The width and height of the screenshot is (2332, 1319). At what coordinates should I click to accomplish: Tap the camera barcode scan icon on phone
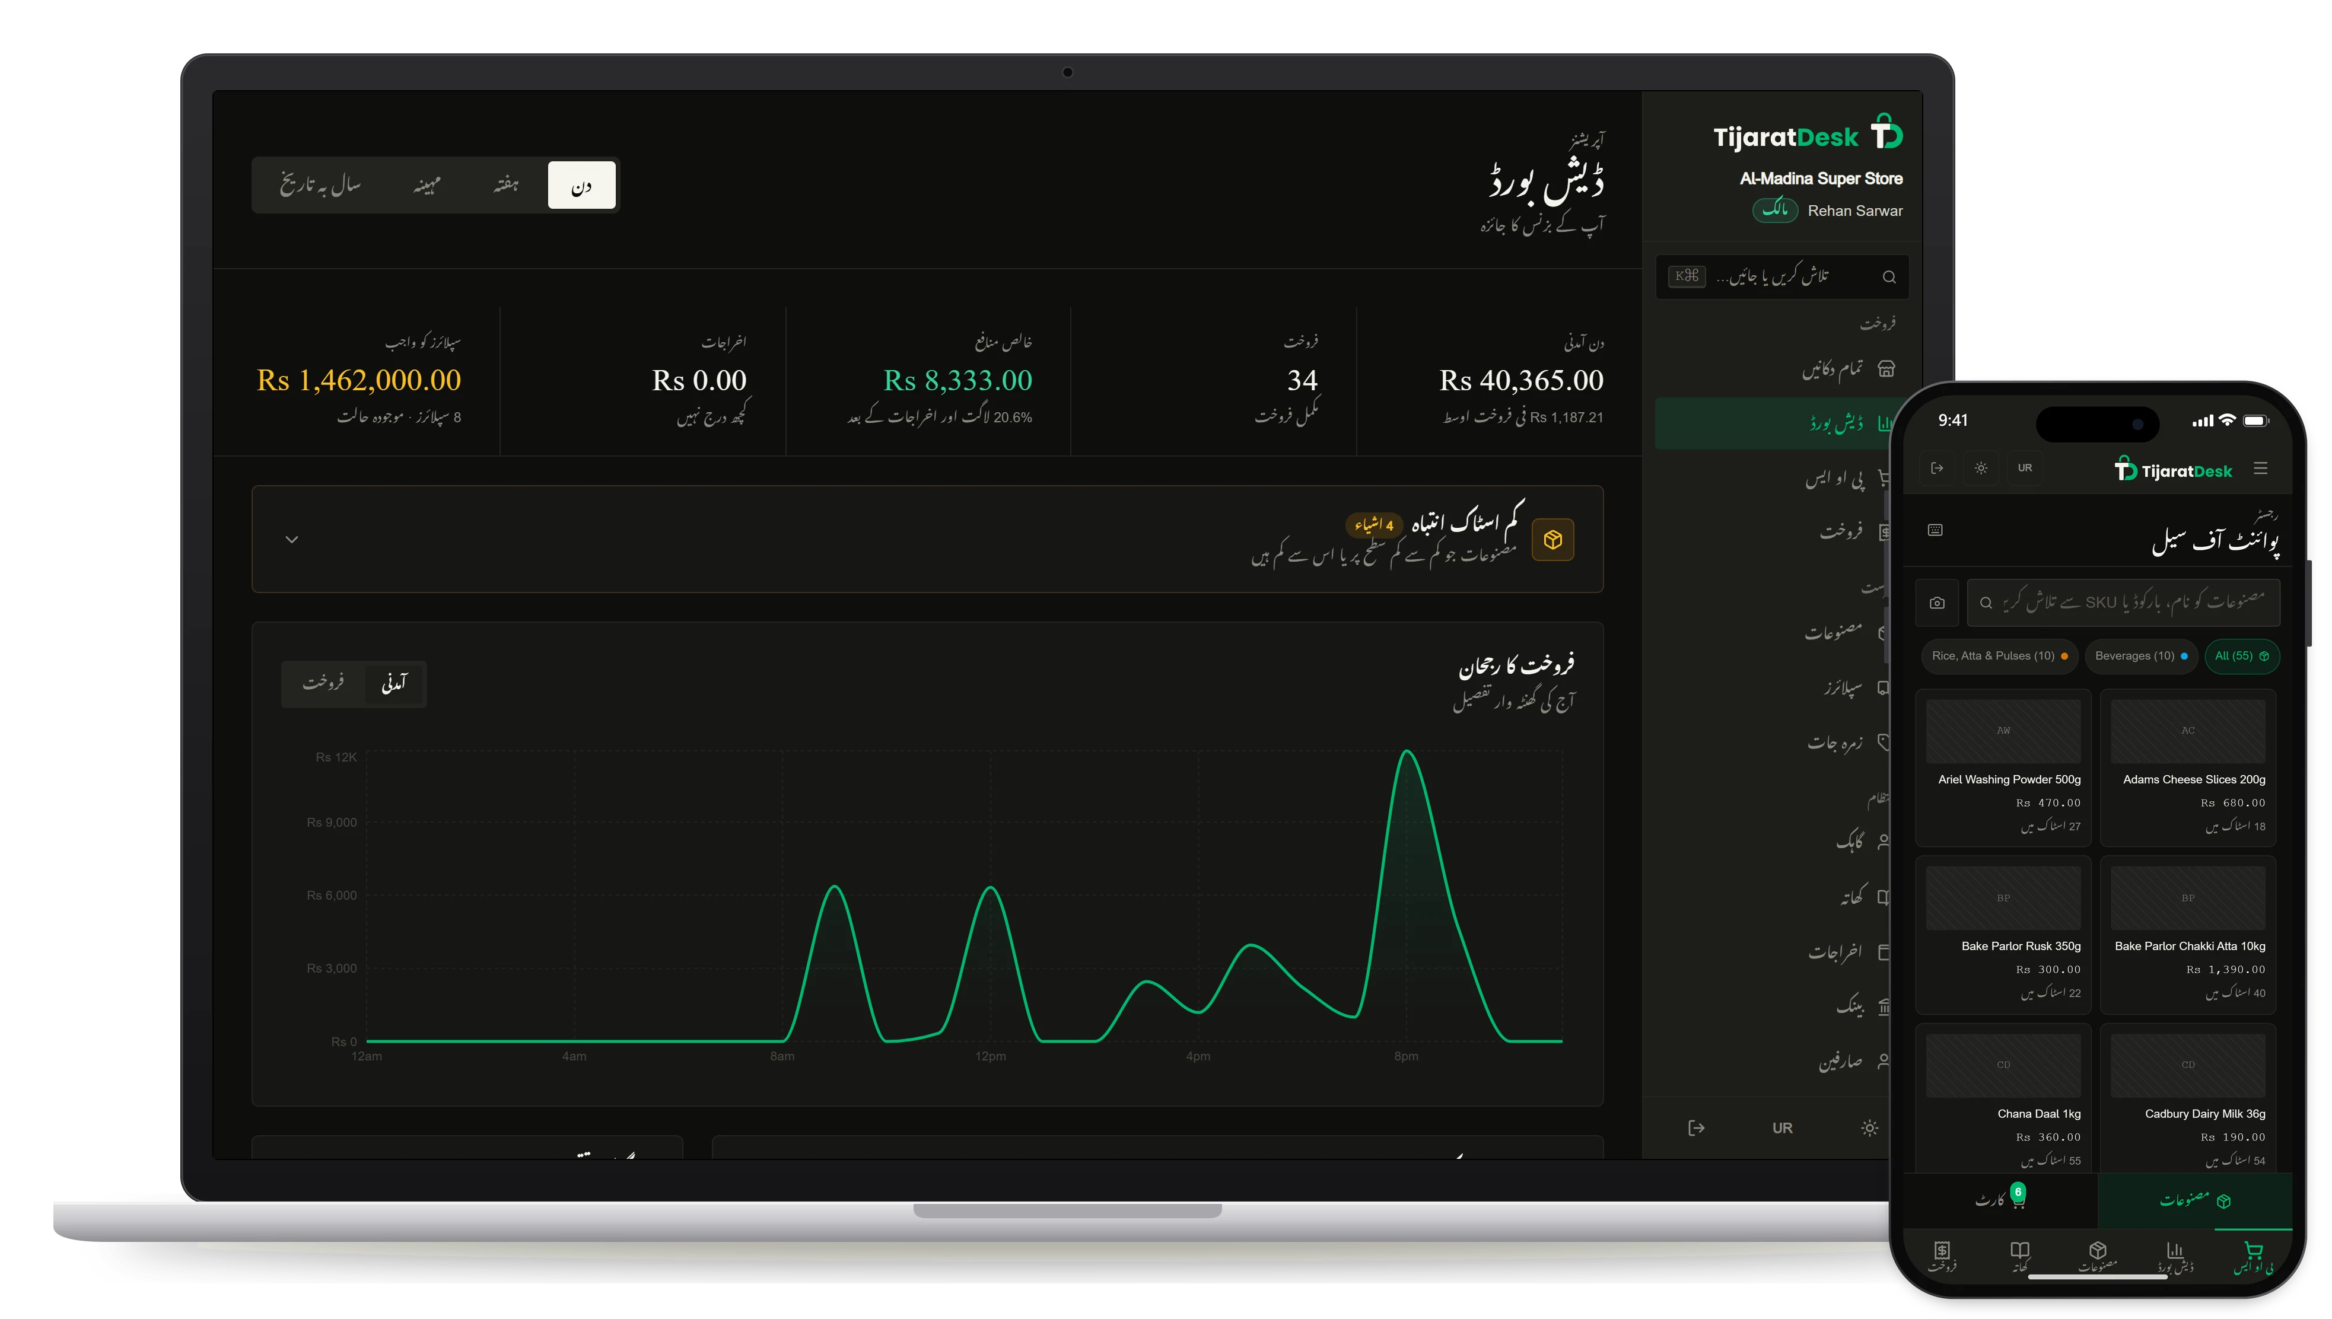[1937, 603]
